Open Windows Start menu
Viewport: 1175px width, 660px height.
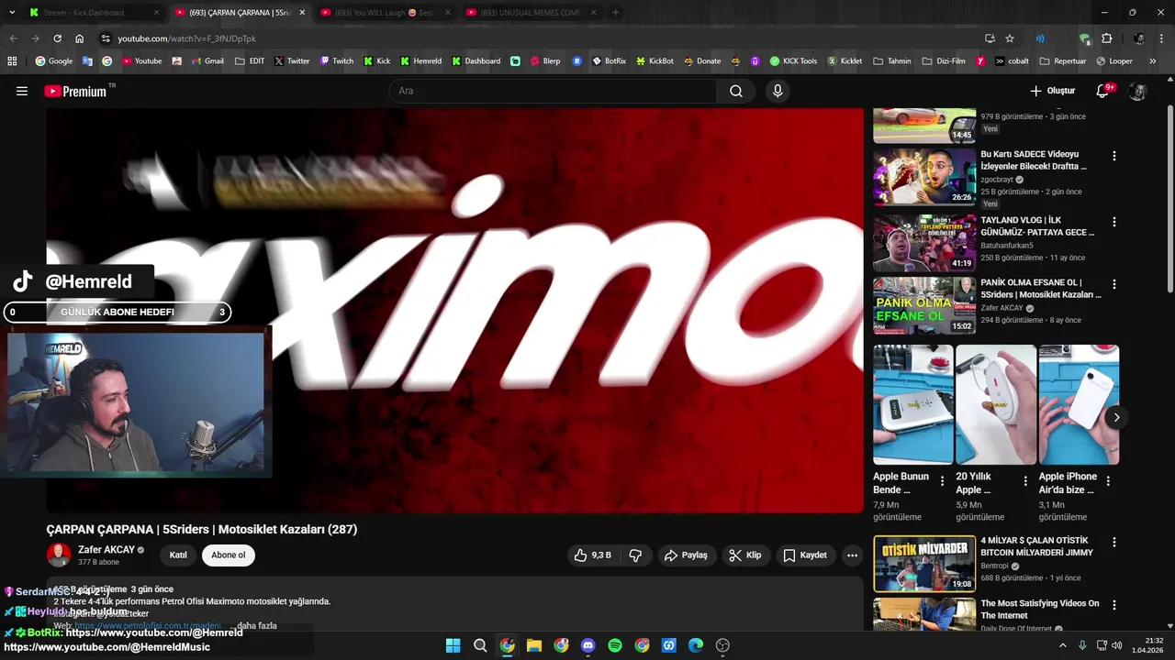[x=453, y=645]
